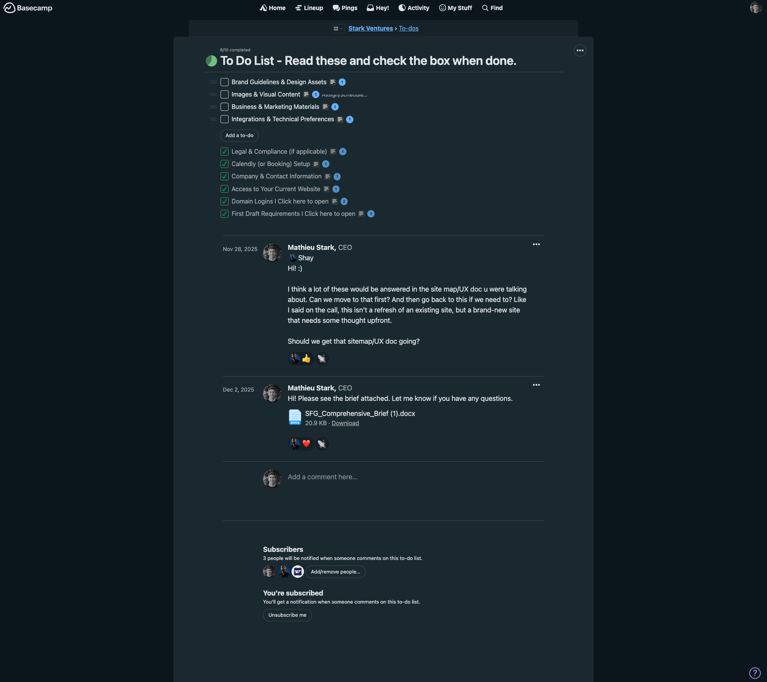The height and width of the screenshot is (682, 767).
Task: Click the Unsubscribe me button
Action: pyautogui.click(x=287, y=615)
